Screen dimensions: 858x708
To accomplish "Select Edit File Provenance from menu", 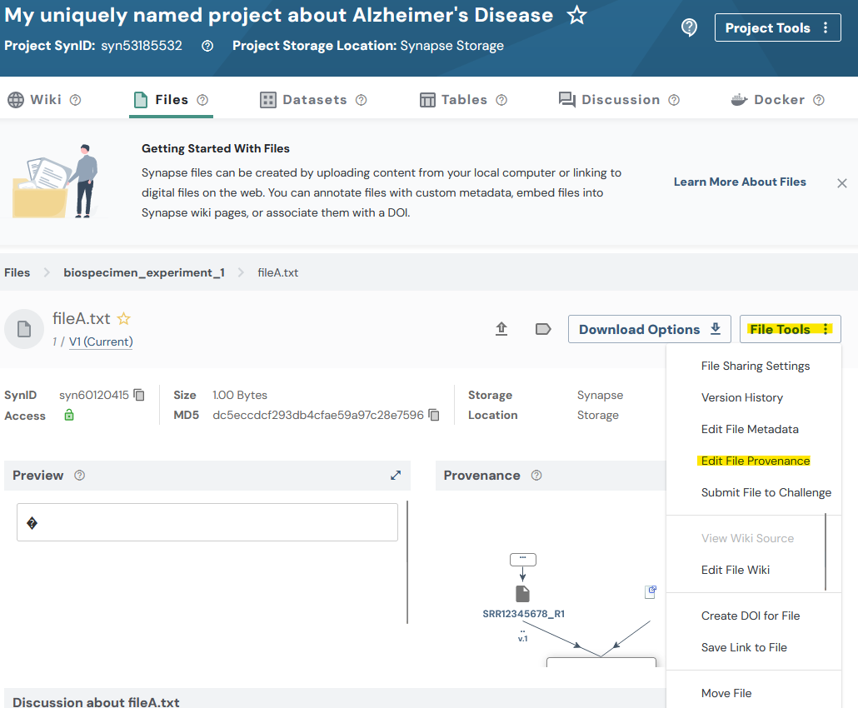I will [755, 461].
